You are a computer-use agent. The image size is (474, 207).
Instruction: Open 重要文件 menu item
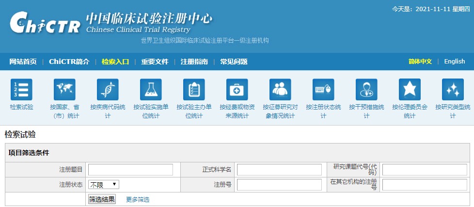[155, 62]
